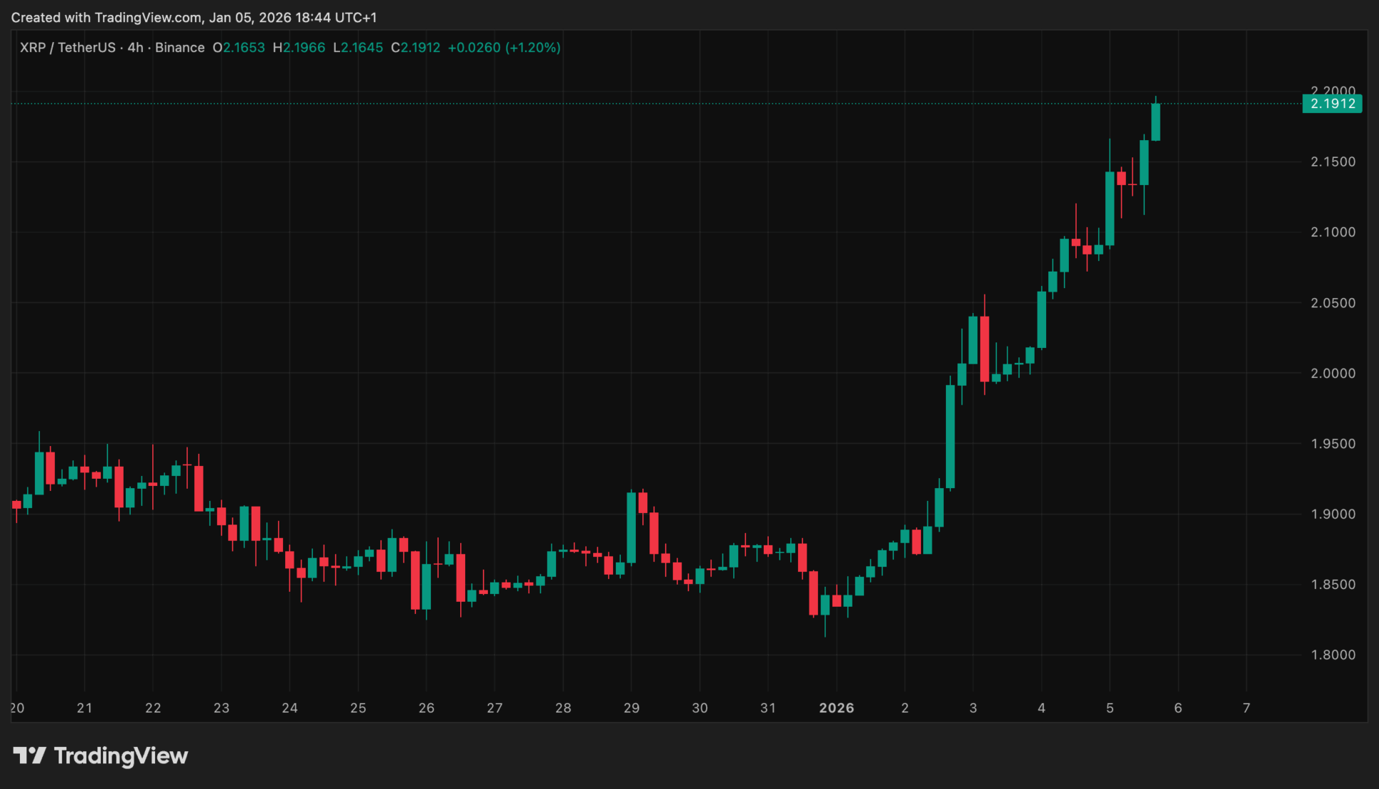Click the 1.8000 price axis label
This screenshot has width=1379, height=789.
(x=1333, y=655)
